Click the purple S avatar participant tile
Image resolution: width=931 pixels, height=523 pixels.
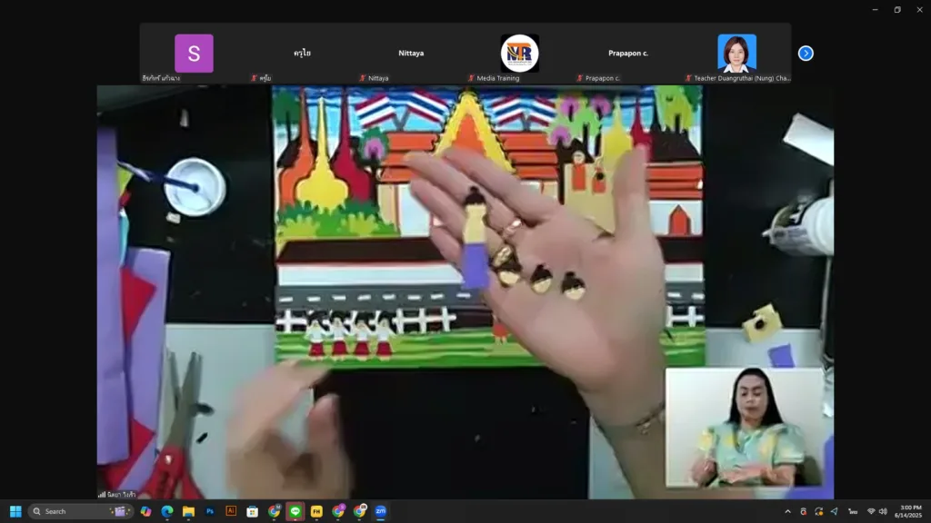[194, 54]
